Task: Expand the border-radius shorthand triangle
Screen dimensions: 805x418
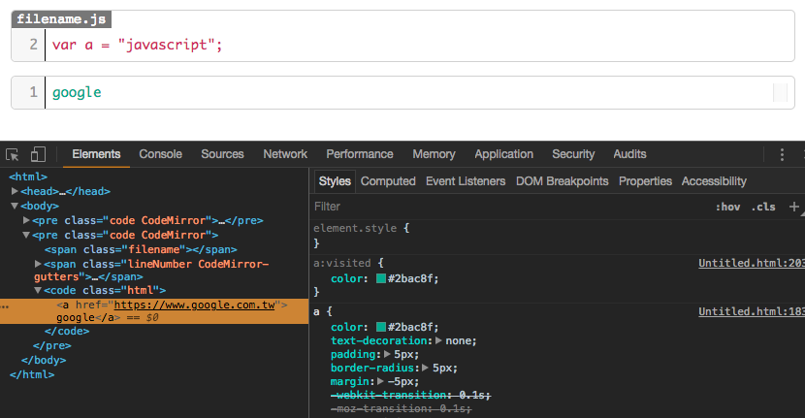Action: [426, 368]
